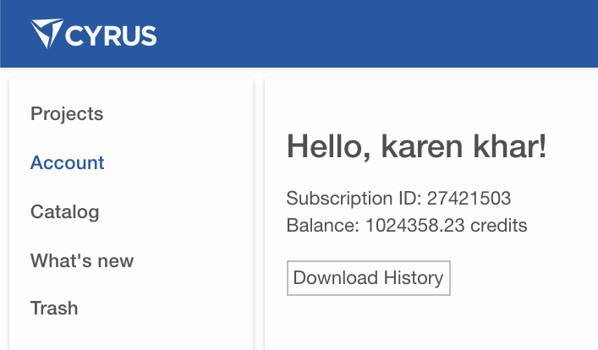The width and height of the screenshot is (598, 350).
Task: Click empty blue header bar right of logo
Action: pyautogui.click(x=374, y=35)
